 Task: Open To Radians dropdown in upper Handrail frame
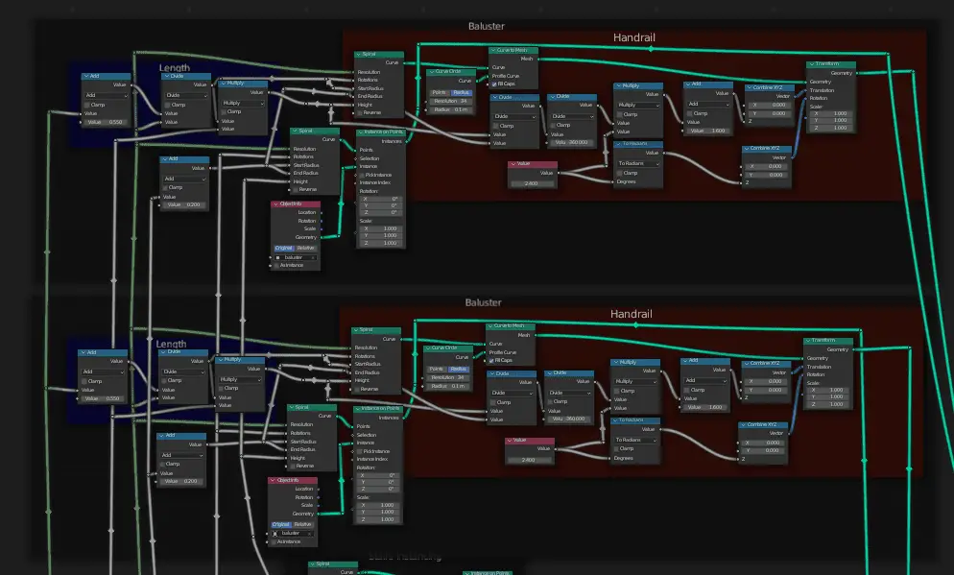coord(638,163)
